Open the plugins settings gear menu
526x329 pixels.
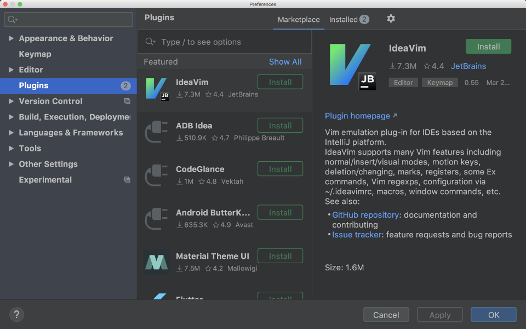[391, 19]
